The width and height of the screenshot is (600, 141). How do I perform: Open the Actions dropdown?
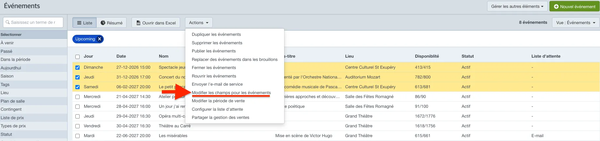199,22
